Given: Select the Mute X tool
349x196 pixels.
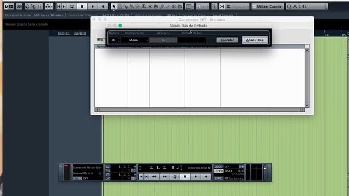Looking at the screenshot, I should pos(150,7).
